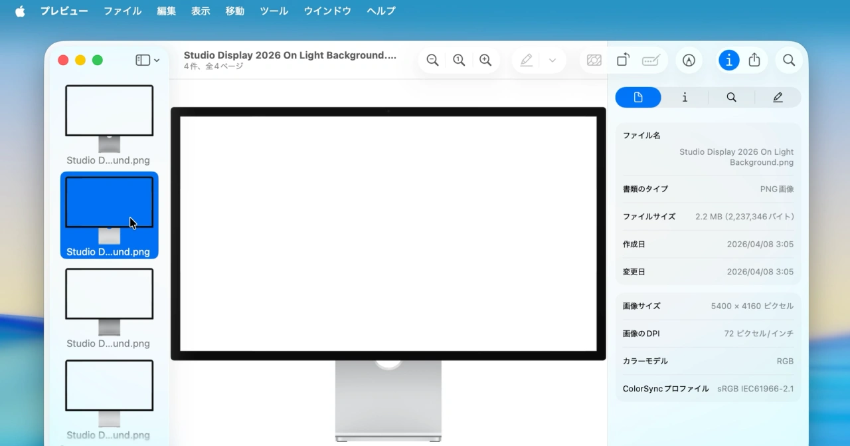The width and height of the screenshot is (850, 446).
Task: Click the actual size zoom icon
Action: tap(459, 60)
